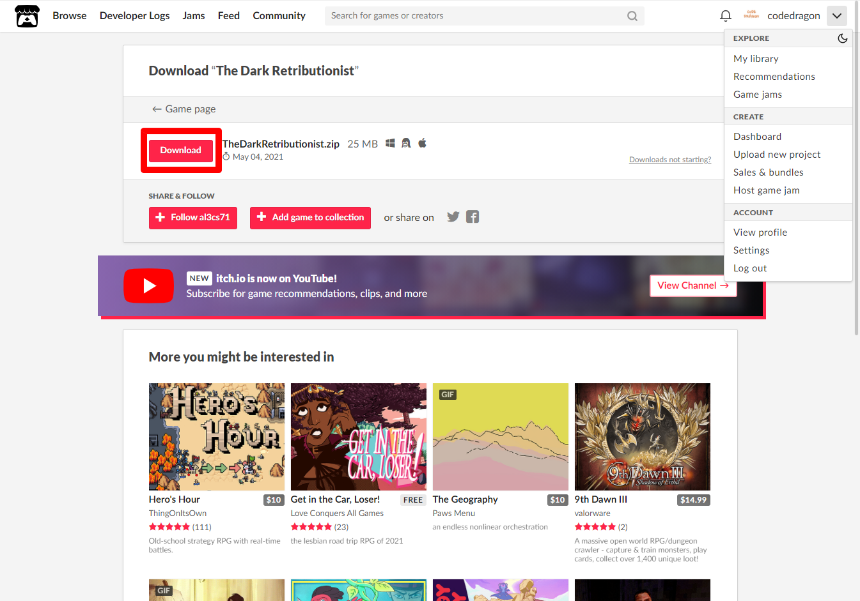The width and height of the screenshot is (860, 601).
Task: Toggle dark mode moon icon
Action: [843, 38]
